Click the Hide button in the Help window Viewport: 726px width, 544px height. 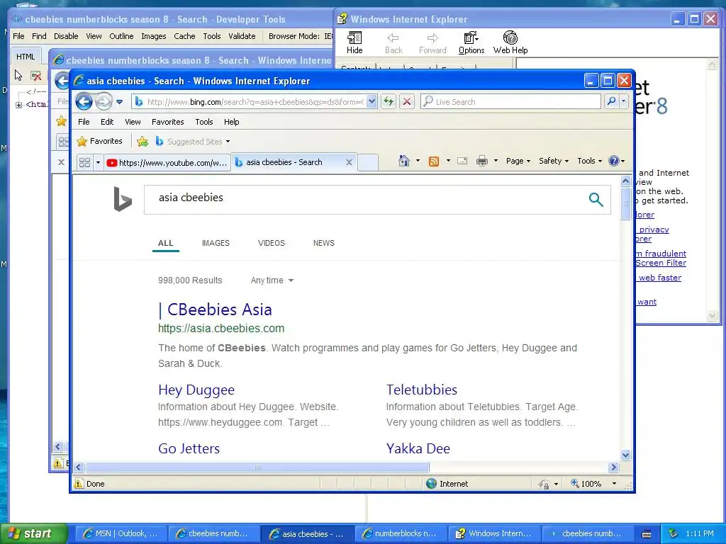[x=354, y=42]
